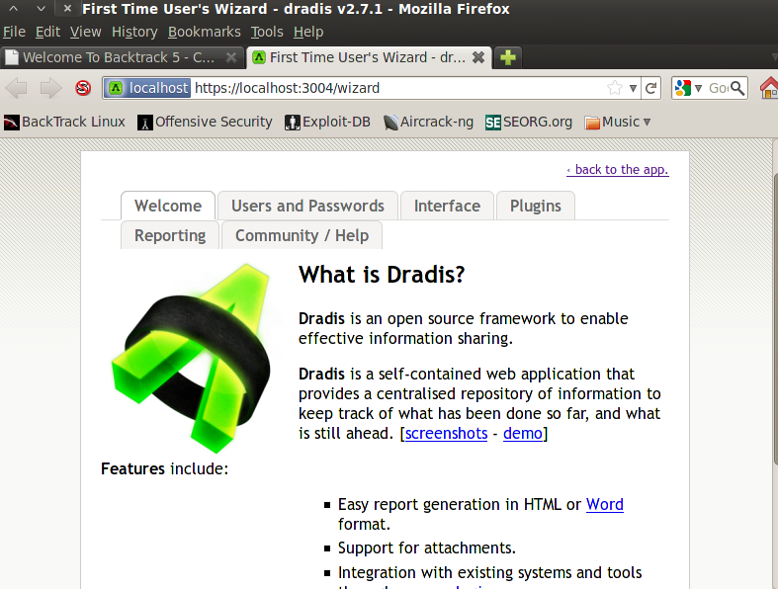This screenshot has height=589, width=778.
Task: Reload the page with the refresh icon
Action: (651, 88)
